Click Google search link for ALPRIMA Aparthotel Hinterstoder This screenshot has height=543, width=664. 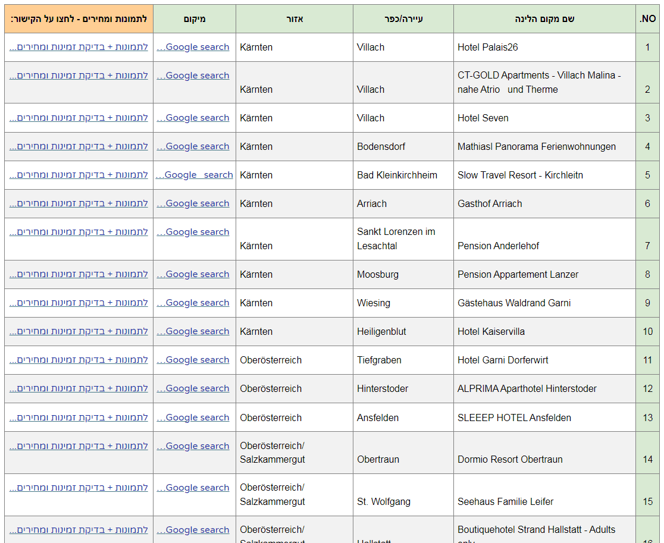pyautogui.click(x=193, y=388)
